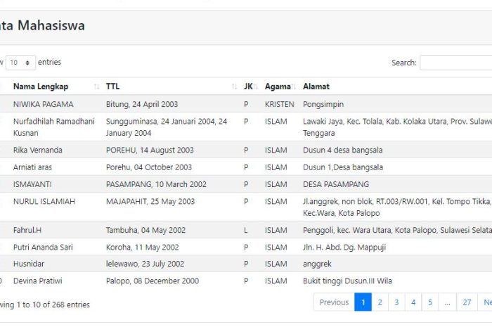The width and height of the screenshot is (492, 327).
Task: Select name Husnidar
Action: pyautogui.click(x=29, y=264)
